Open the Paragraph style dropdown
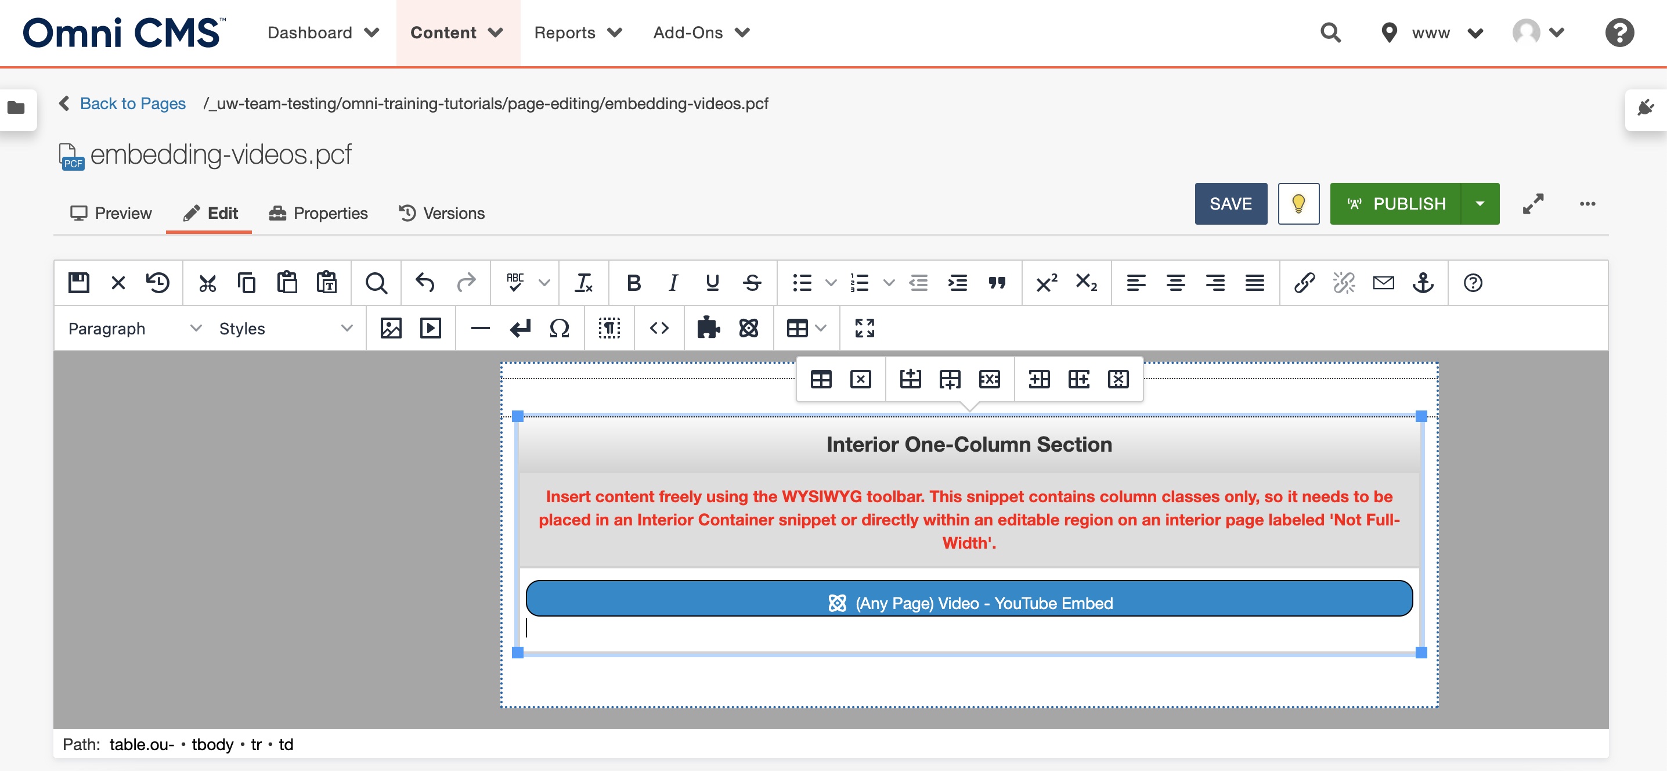The width and height of the screenshot is (1667, 771). point(133,327)
